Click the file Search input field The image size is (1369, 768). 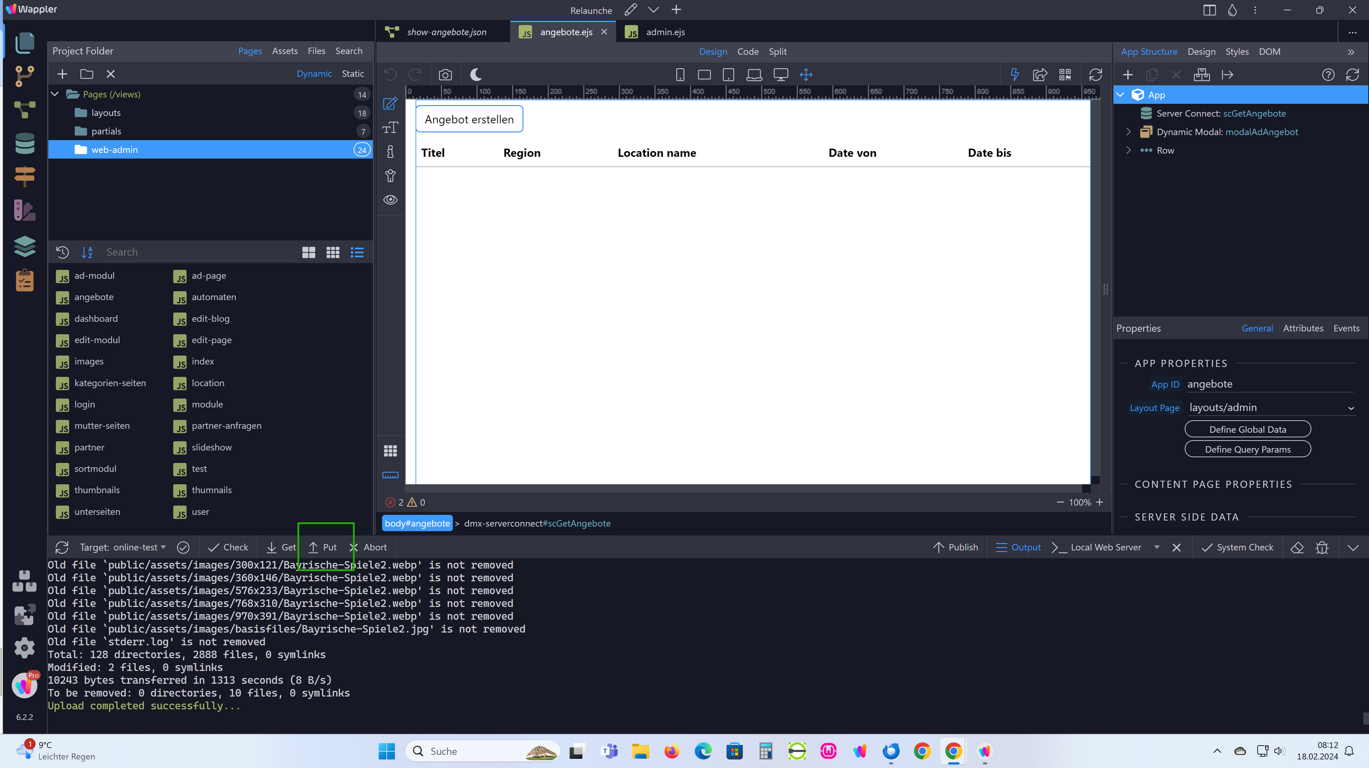(199, 252)
